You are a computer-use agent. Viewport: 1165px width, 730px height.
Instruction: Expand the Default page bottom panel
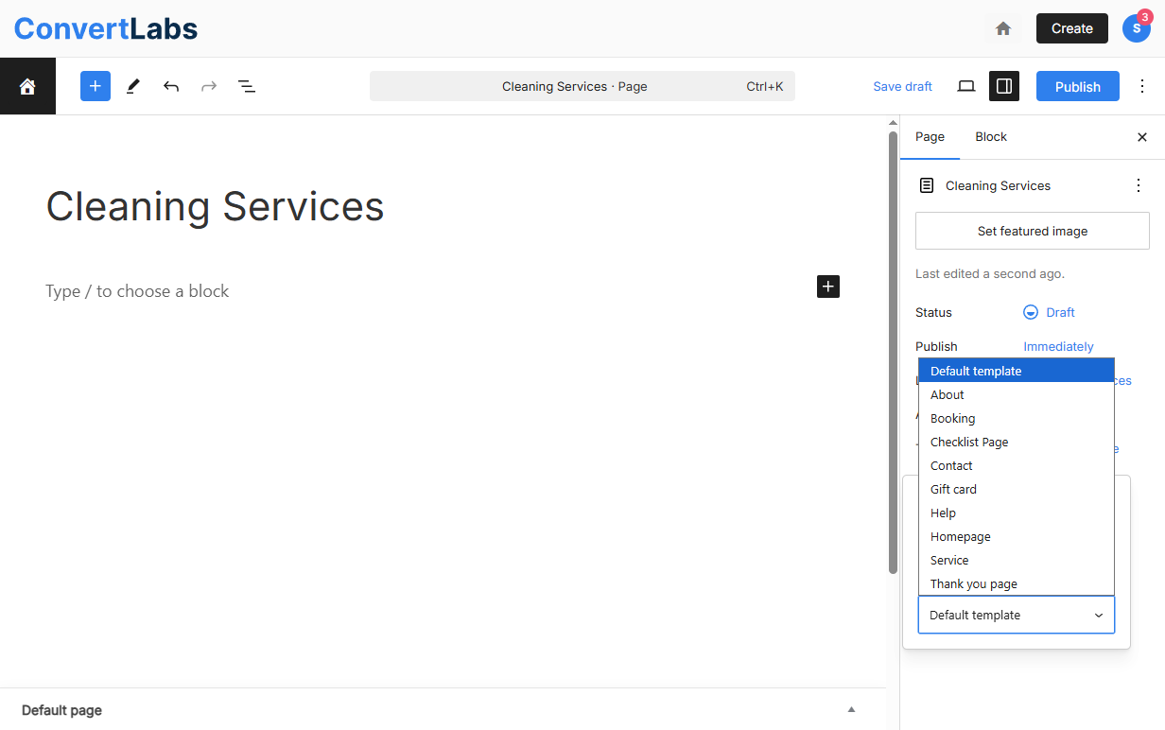(851, 709)
